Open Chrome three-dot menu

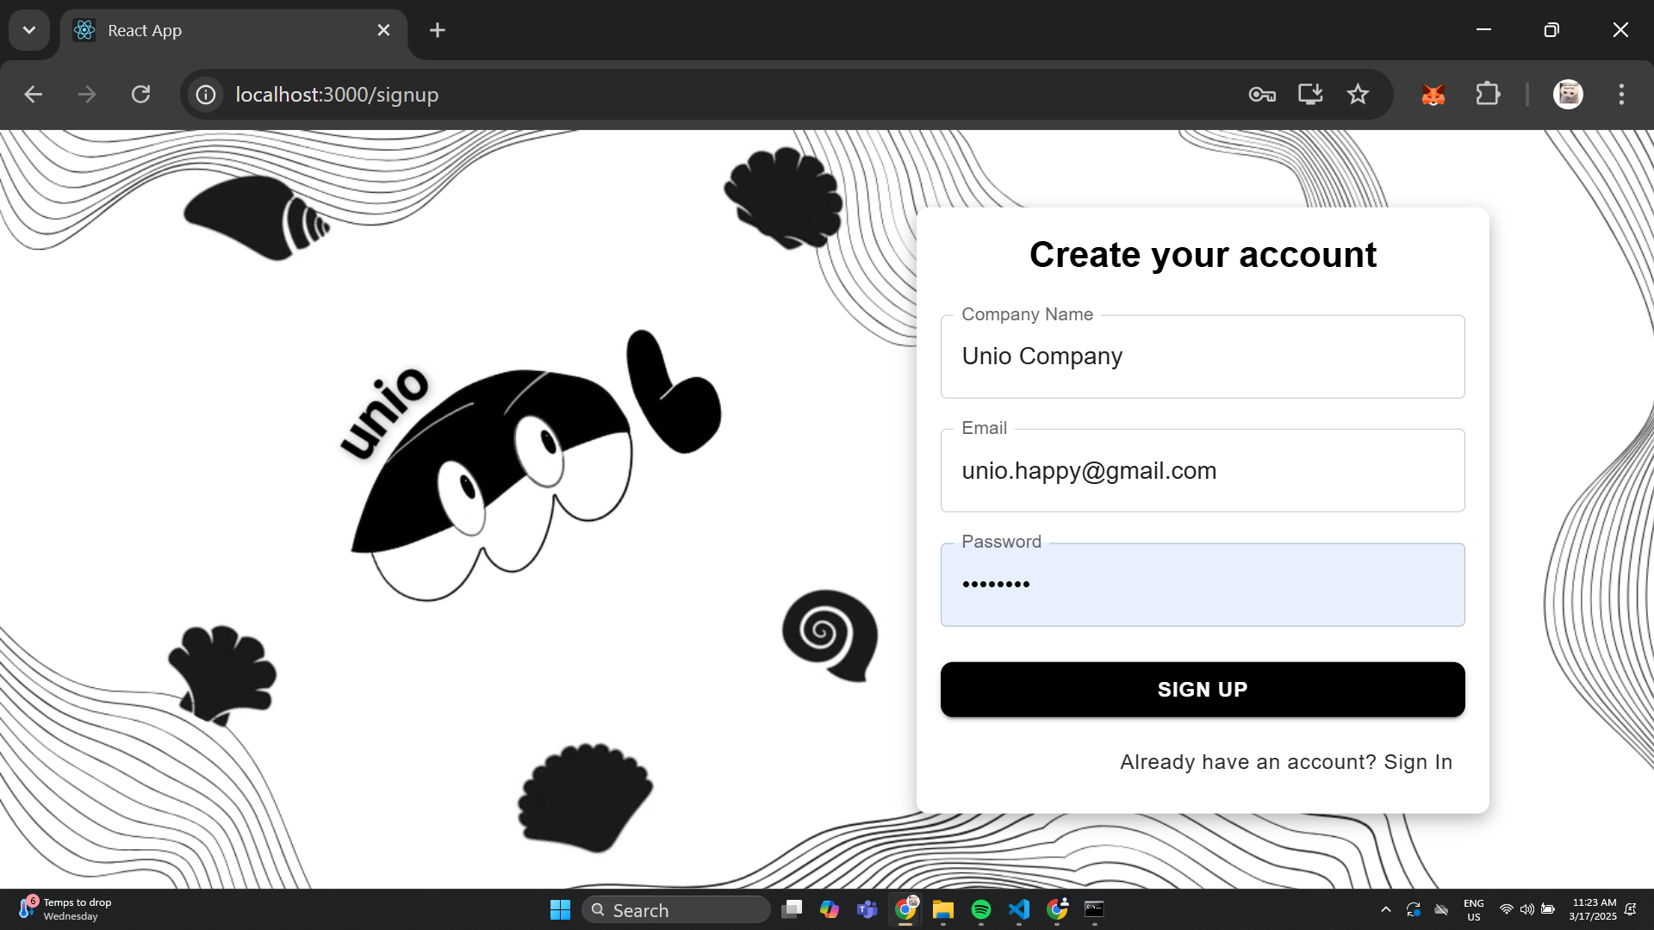point(1621,94)
